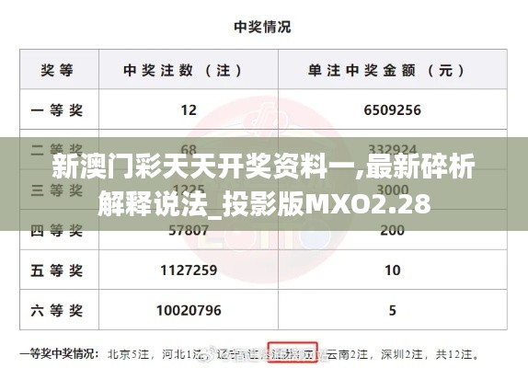Select the 奖等 column header
This screenshot has height=368, width=528.
tap(57, 70)
